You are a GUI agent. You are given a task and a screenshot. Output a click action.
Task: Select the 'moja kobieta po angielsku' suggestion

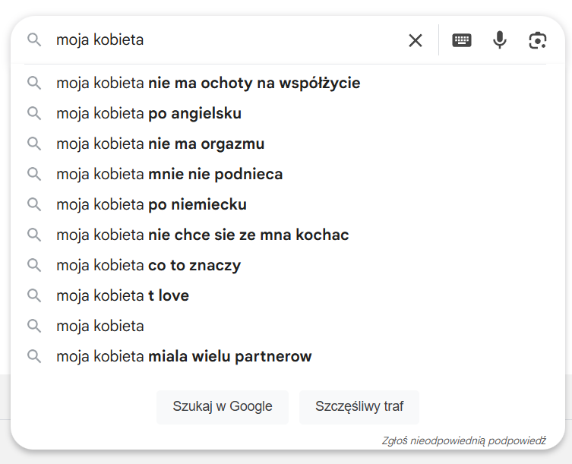click(x=149, y=113)
